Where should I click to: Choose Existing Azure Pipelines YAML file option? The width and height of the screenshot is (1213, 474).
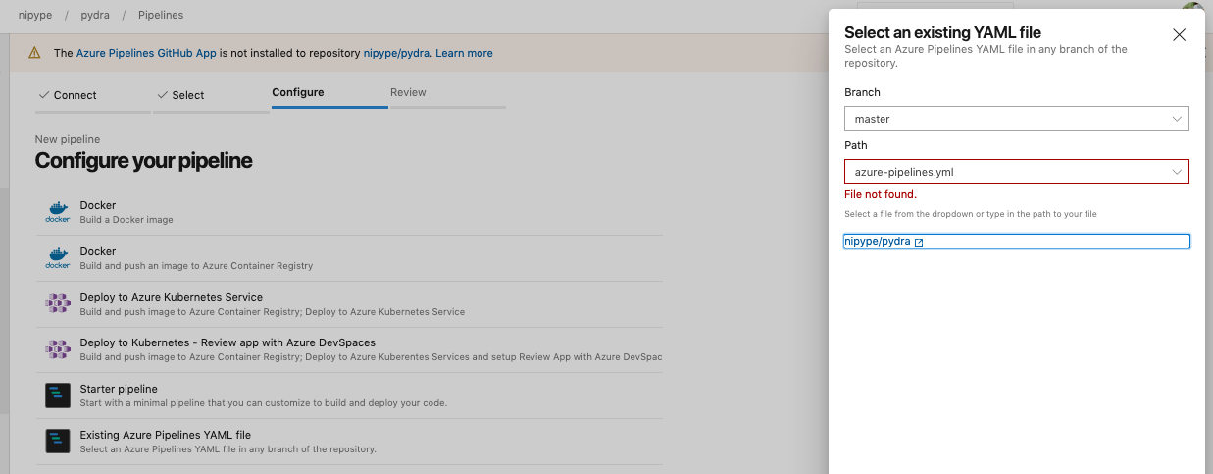point(349,442)
